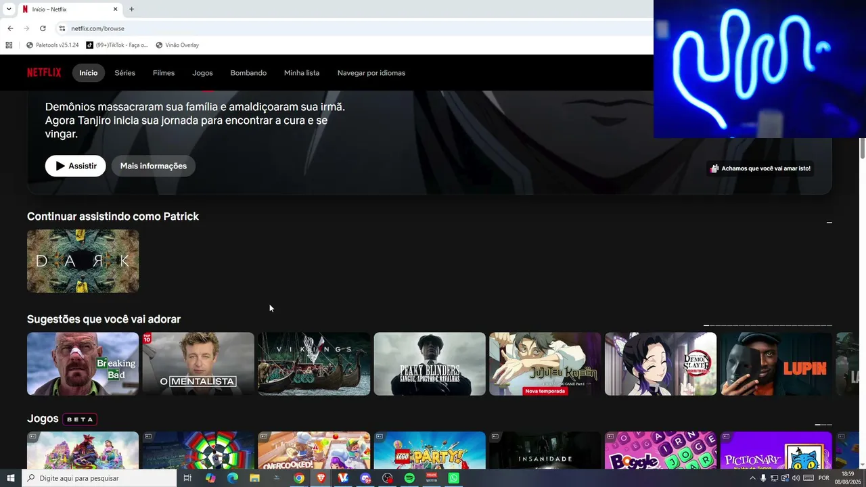
Task: Select the Demon Slayer thumbnail
Action: coord(660,364)
